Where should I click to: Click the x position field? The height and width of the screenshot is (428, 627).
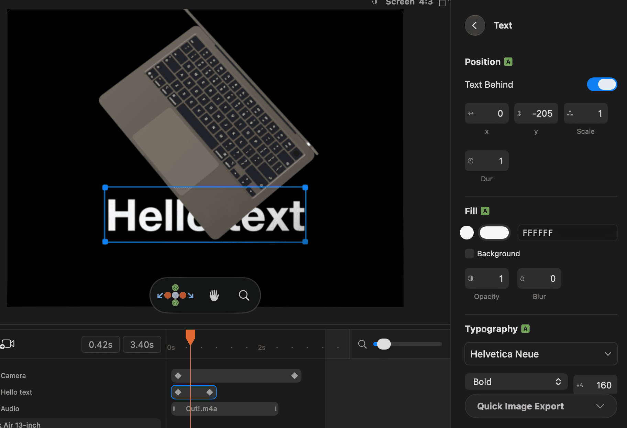point(486,113)
